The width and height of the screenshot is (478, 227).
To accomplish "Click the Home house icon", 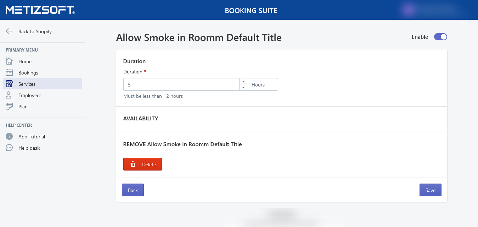I will (9, 61).
